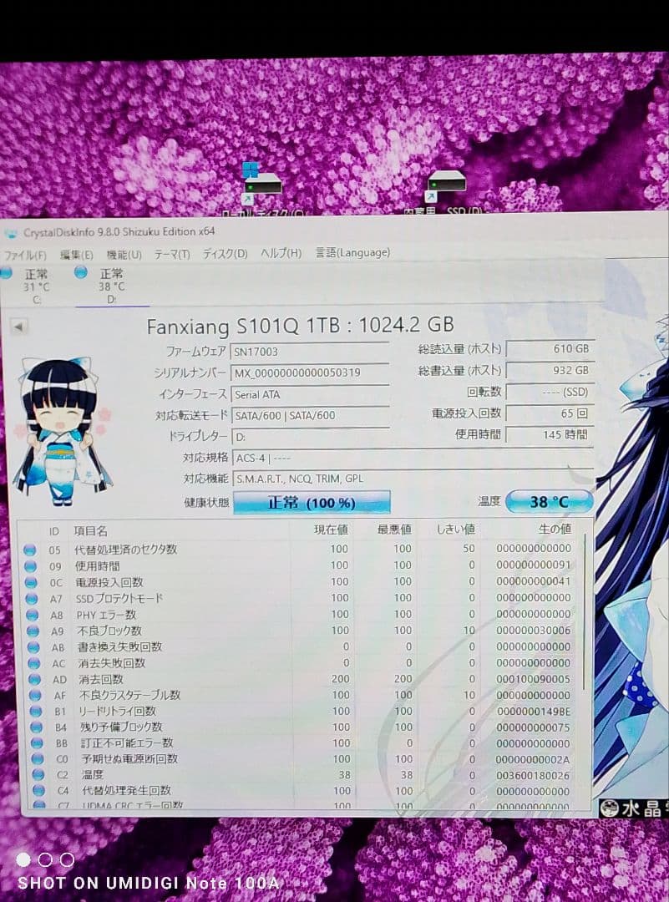Screen dimensions: 669x902
Task: Select the 電源投入回数 attribute row text
Action: click(110, 582)
